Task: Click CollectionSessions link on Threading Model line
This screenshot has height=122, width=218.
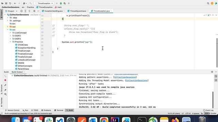Action: tap(137, 81)
